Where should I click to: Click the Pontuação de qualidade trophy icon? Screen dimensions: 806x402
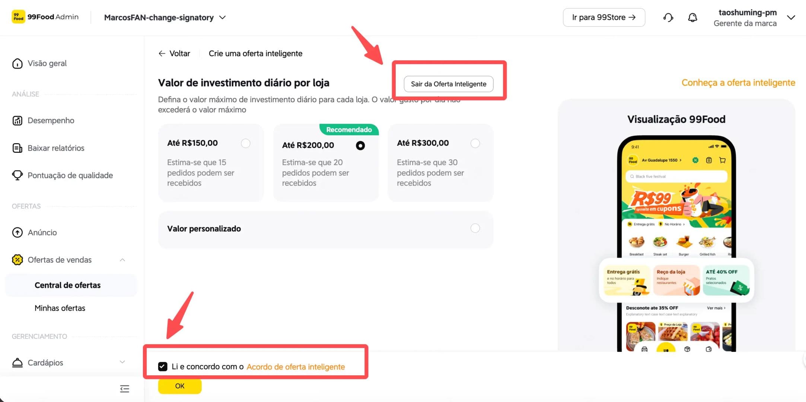point(17,175)
